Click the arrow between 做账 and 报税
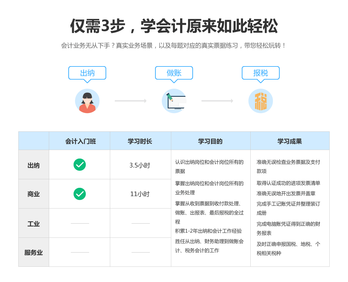Viewport: 348px width, 282px height. pos(217,101)
